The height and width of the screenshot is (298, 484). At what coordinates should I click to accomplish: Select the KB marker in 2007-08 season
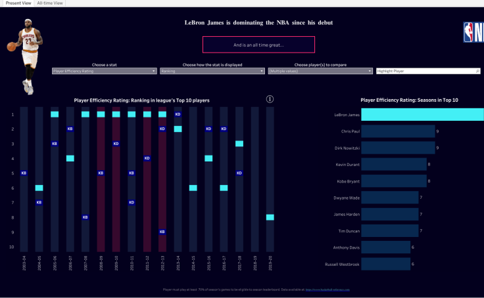[x=85, y=217]
